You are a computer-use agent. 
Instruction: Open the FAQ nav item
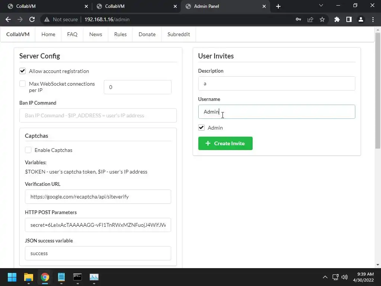tap(72, 34)
